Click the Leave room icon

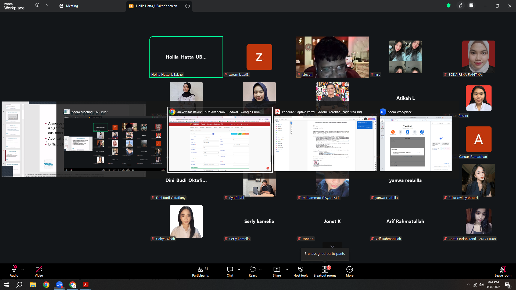pos(503,269)
